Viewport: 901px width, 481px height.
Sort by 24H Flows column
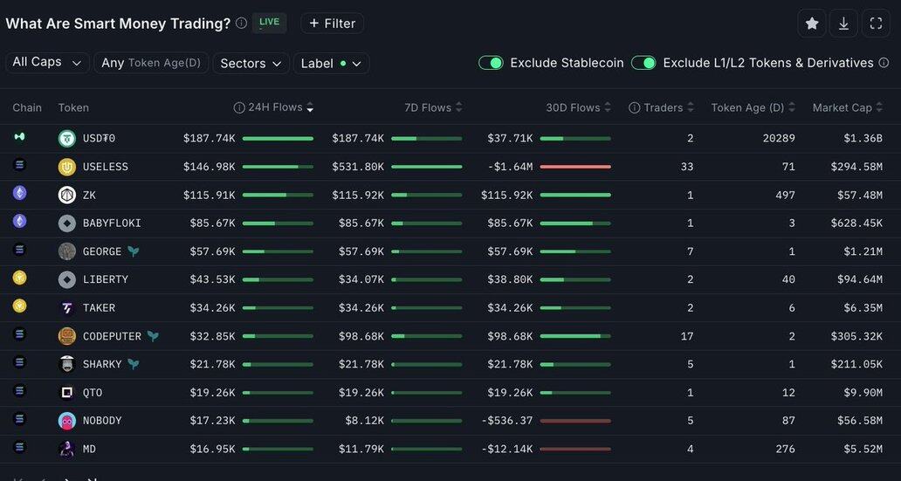275,107
